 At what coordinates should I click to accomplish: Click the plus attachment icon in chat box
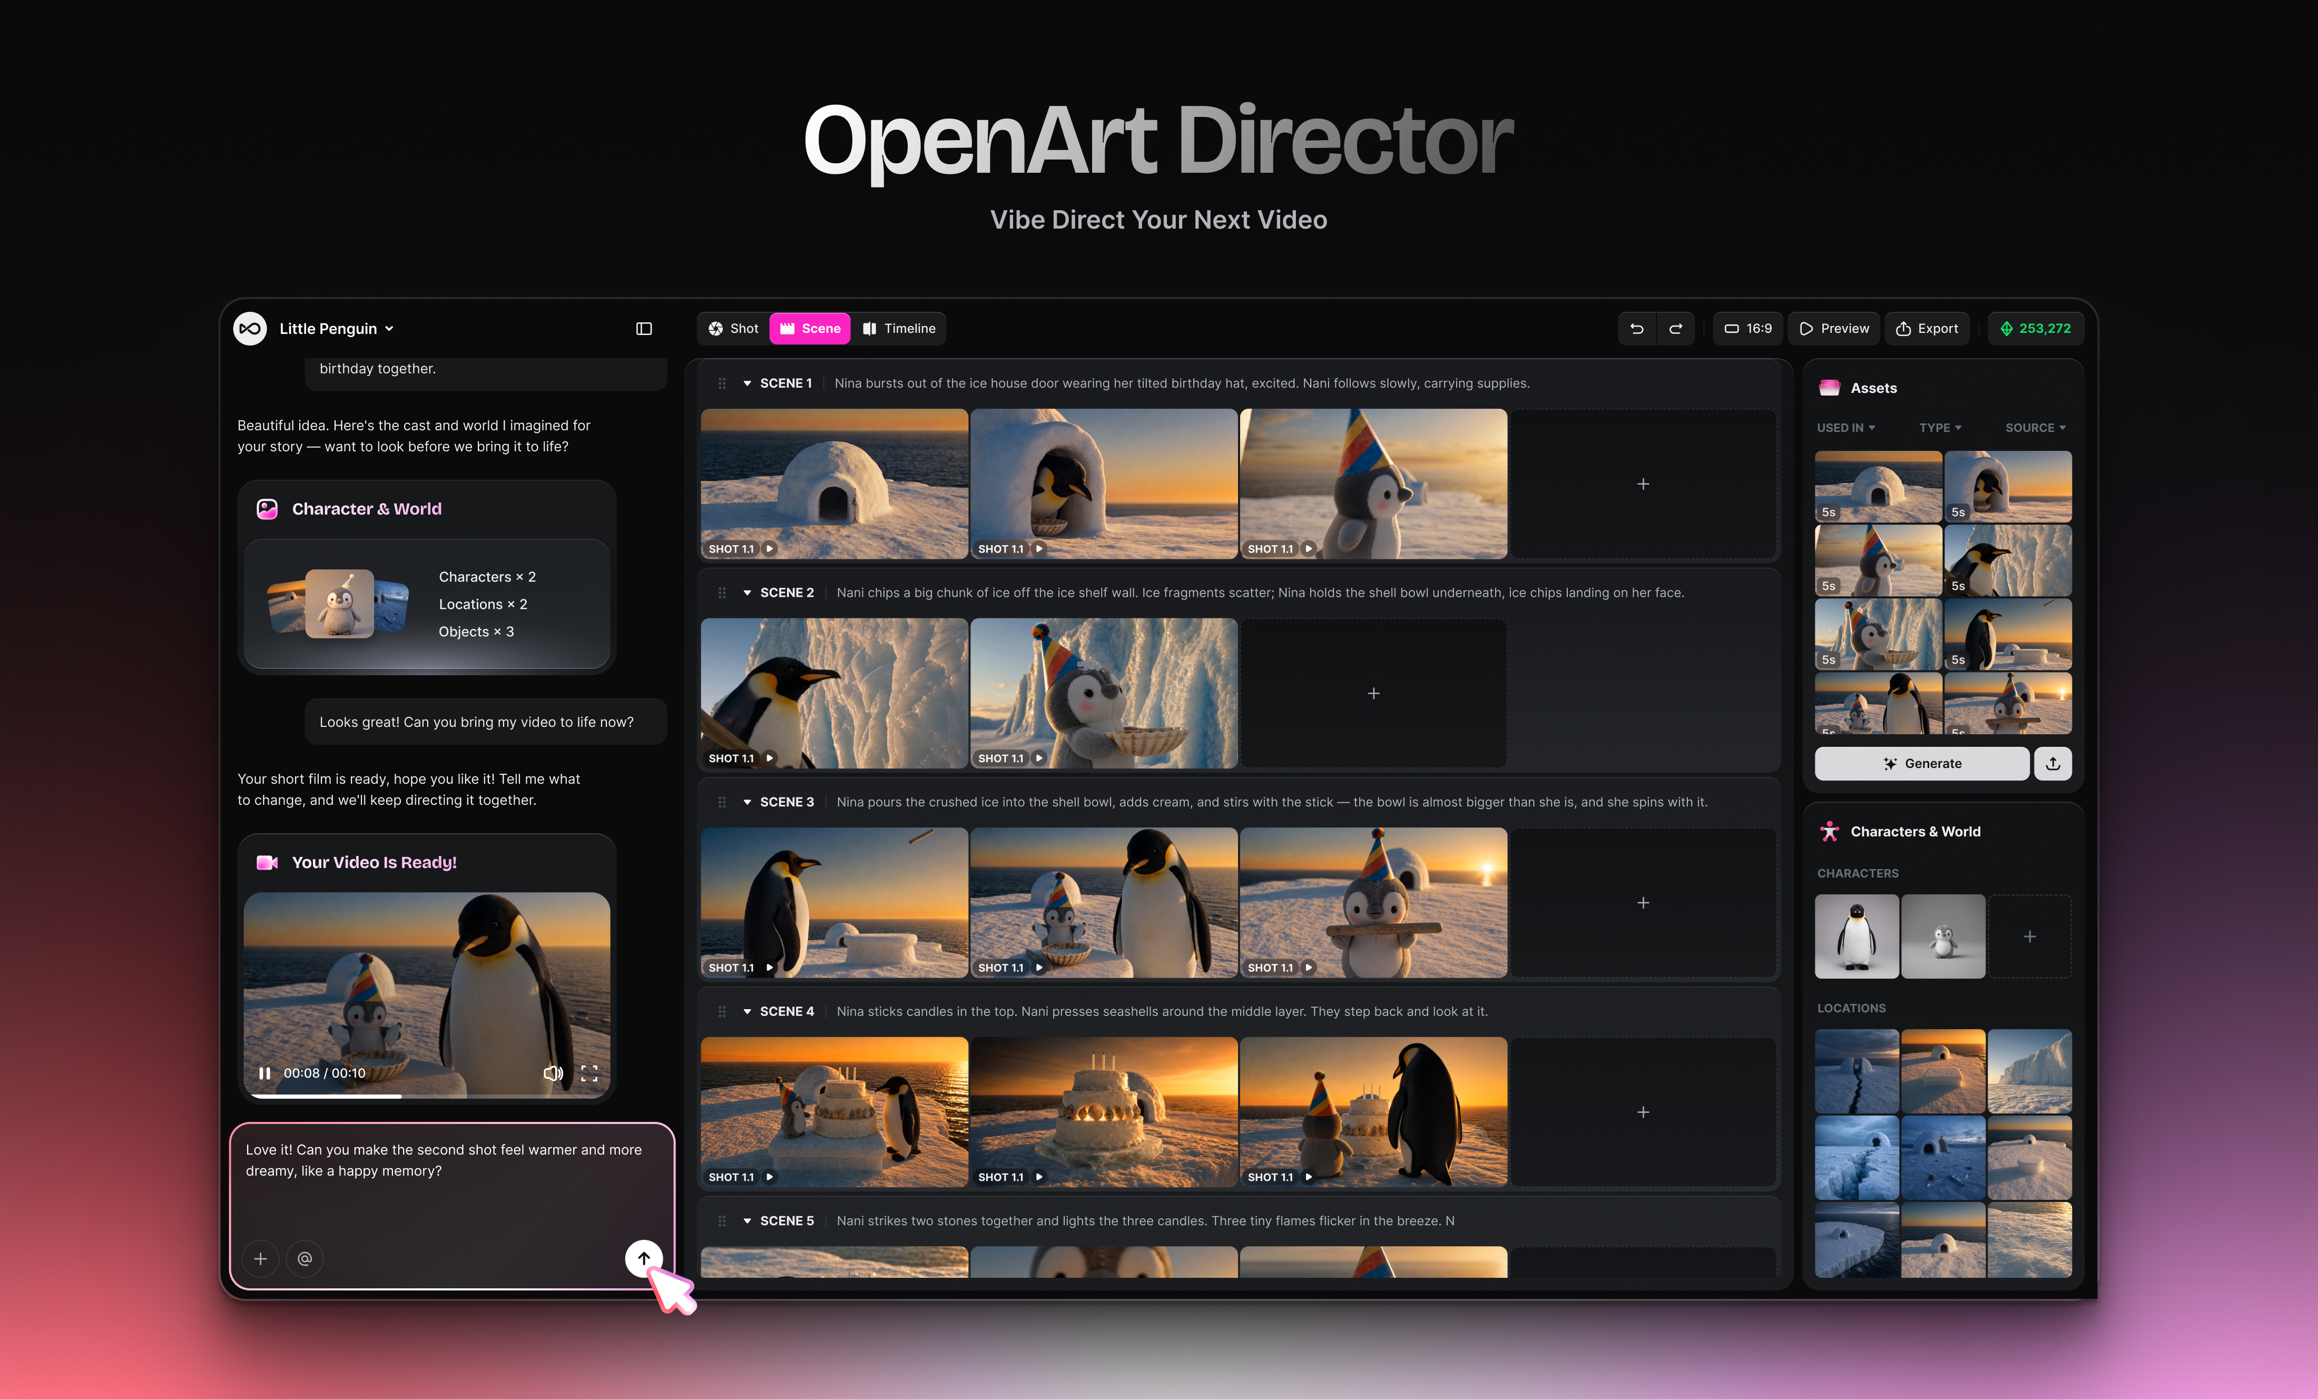tap(261, 1259)
